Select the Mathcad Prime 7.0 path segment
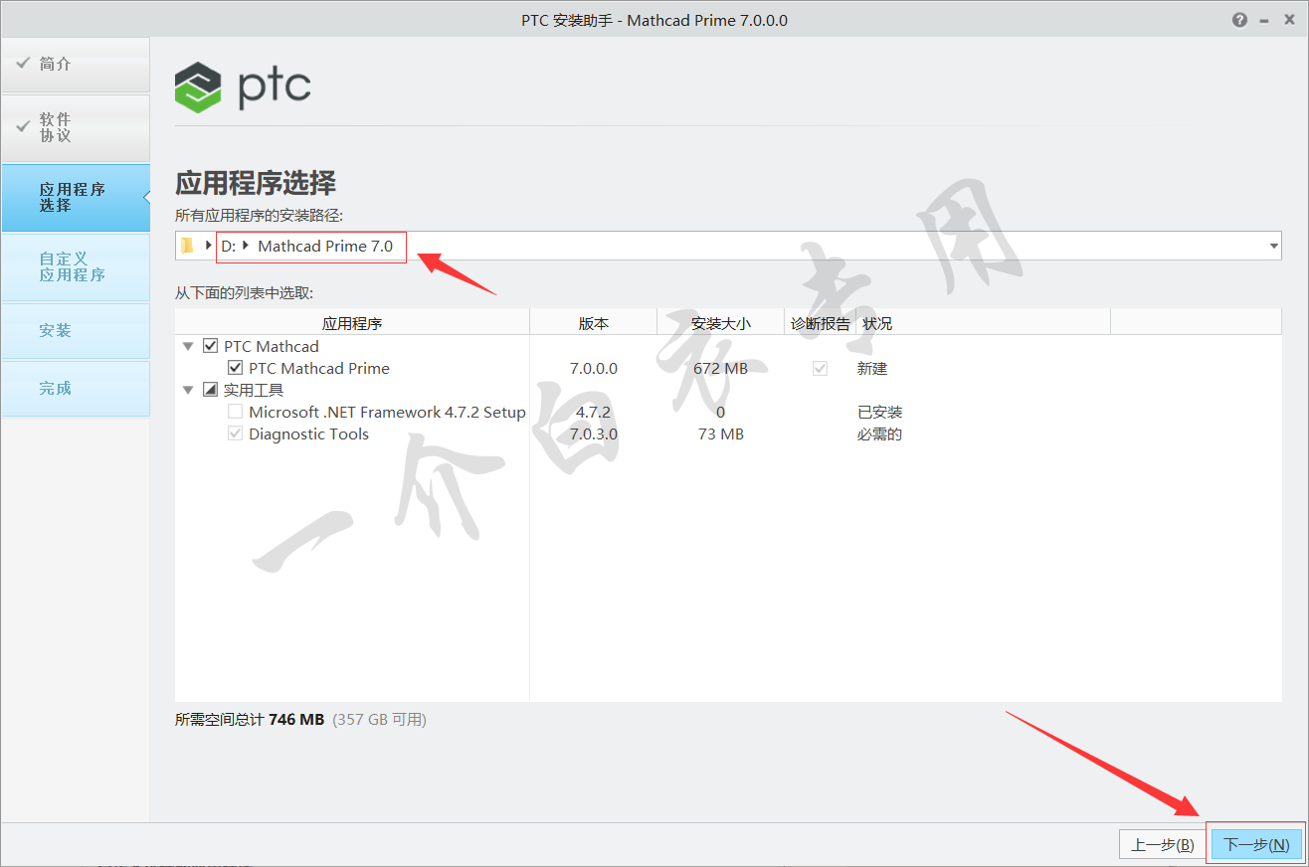 click(x=325, y=246)
